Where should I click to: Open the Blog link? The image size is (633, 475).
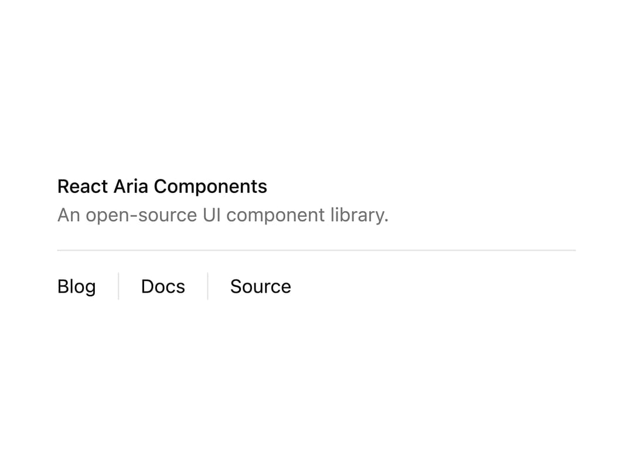tap(77, 286)
